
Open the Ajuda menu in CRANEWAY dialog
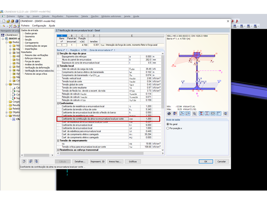52,26
